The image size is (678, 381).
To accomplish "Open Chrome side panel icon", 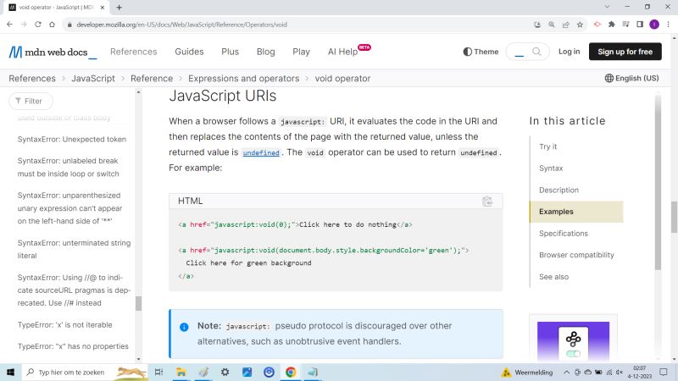I will (639, 24).
